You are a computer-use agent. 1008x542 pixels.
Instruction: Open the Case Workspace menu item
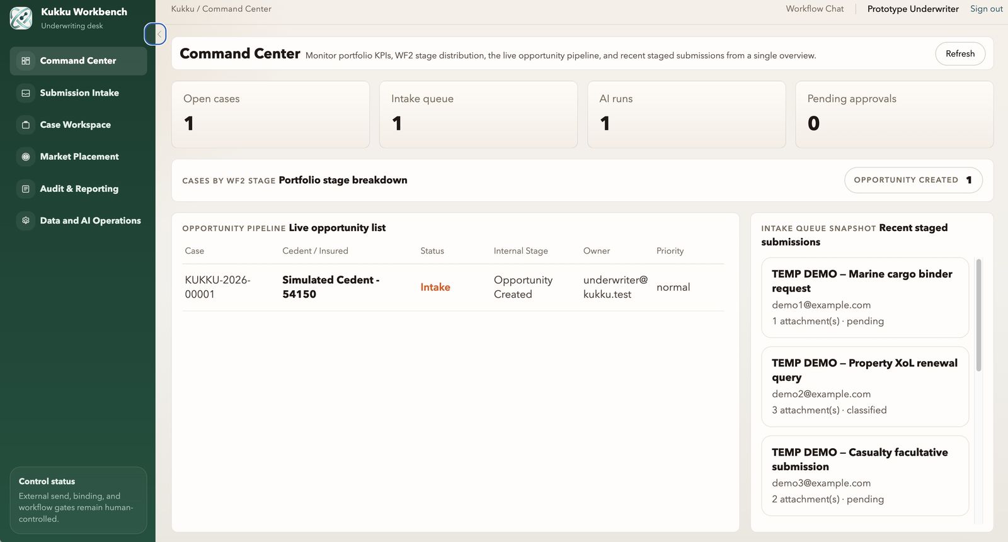[78, 125]
